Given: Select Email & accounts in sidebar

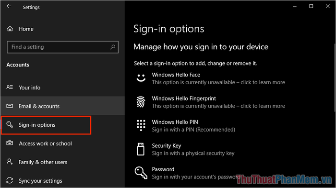Looking at the screenshot, I should [62, 106].
